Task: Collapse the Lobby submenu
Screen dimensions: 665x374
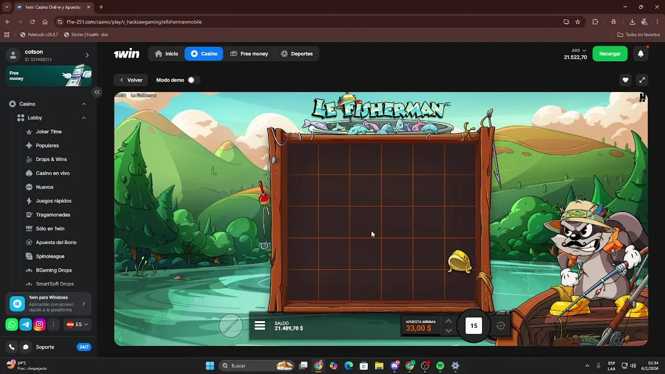Action: point(84,118)
